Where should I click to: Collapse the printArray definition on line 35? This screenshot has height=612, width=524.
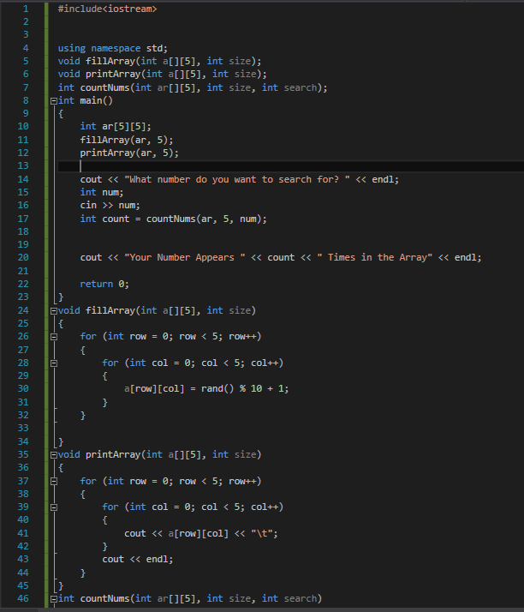point(54,455)
